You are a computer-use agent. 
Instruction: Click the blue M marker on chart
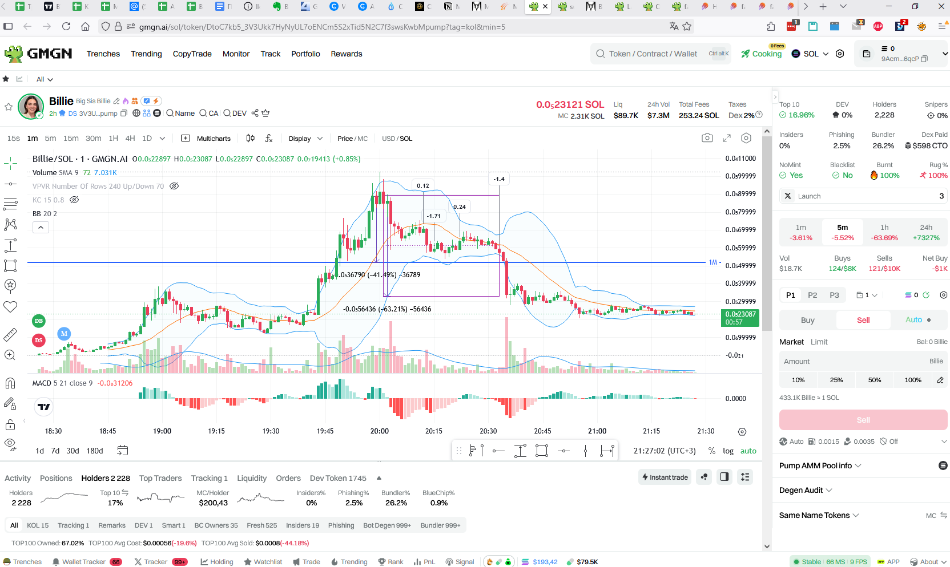click(x=64, y=334)
